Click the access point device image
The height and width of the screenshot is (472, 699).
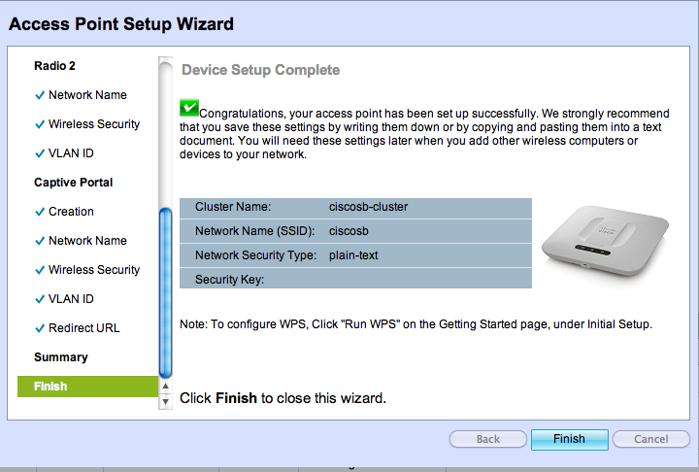click(606, 242)
